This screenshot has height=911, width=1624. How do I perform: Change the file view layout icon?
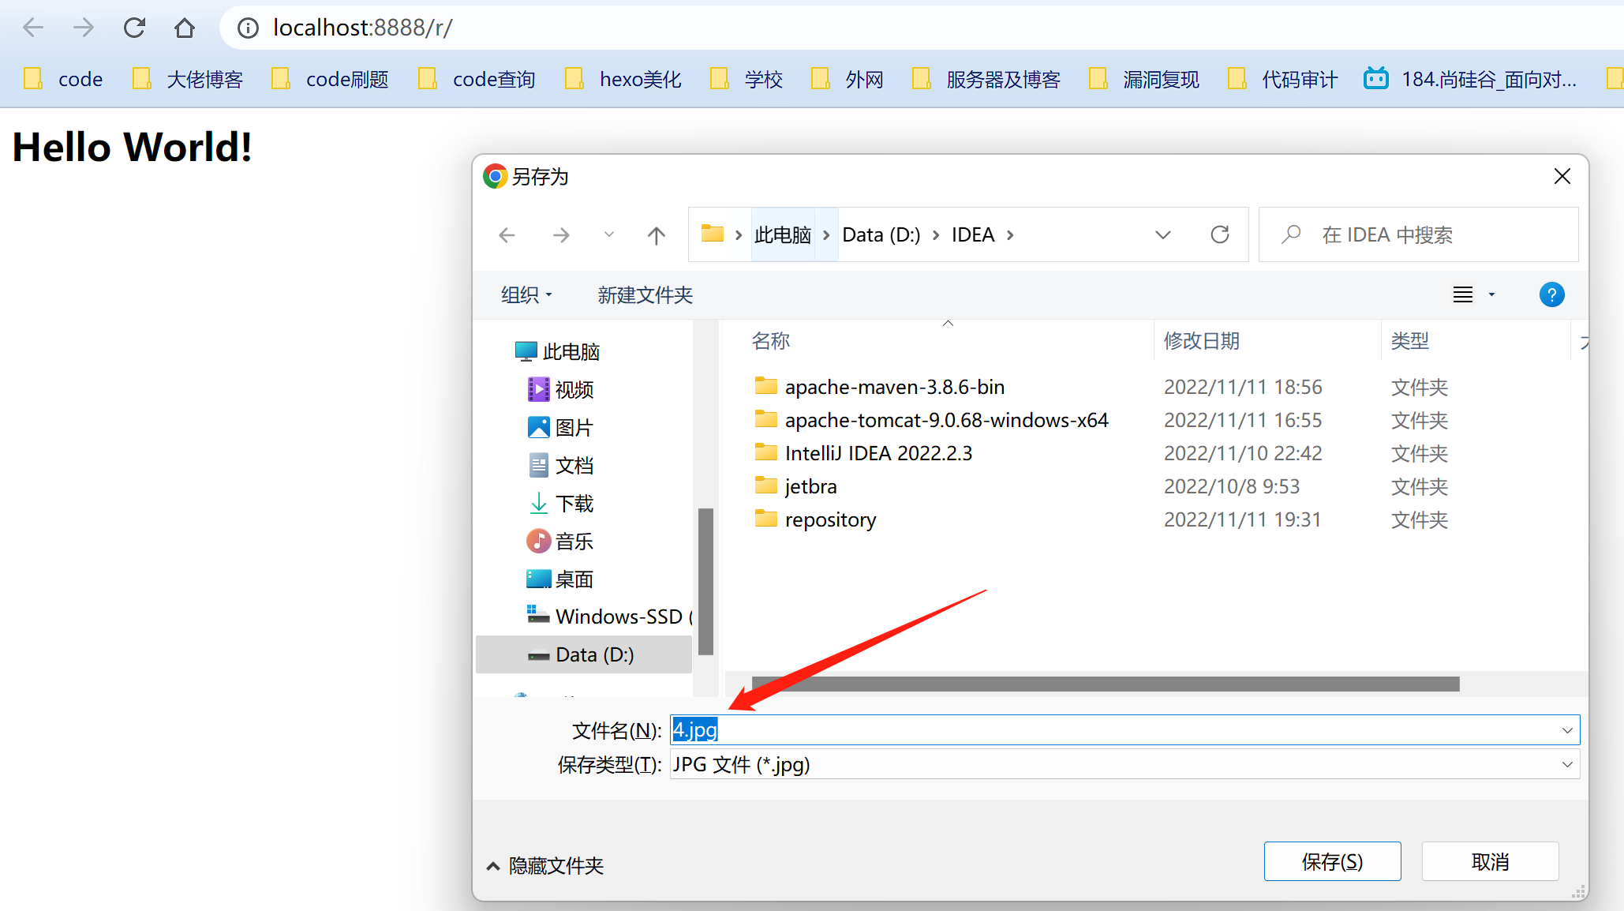(x=1463, y=294)
